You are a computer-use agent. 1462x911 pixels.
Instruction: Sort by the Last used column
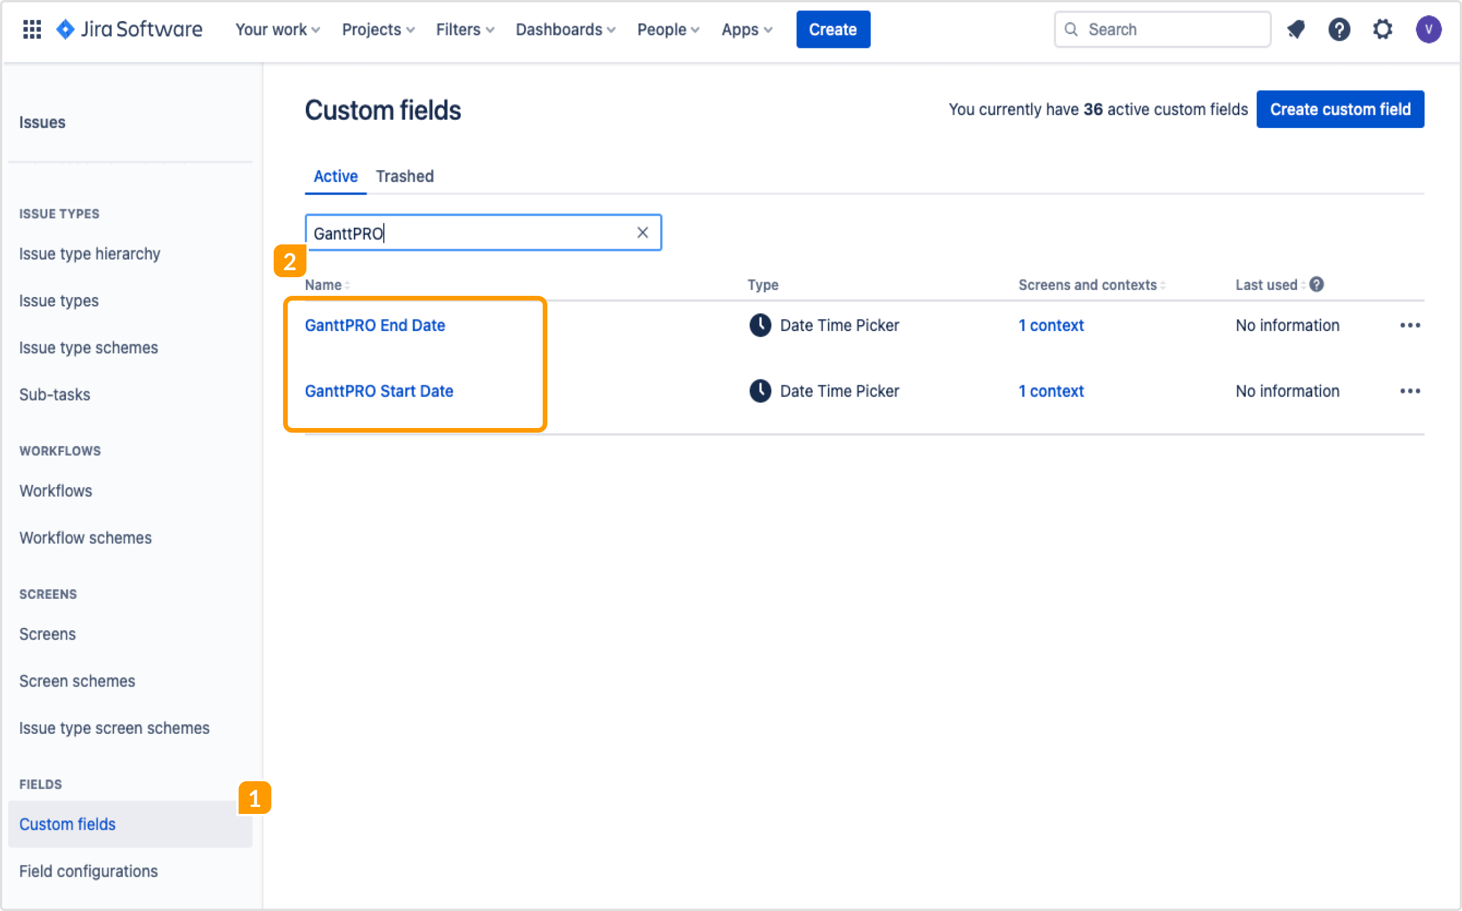(x=1270, y=285)
